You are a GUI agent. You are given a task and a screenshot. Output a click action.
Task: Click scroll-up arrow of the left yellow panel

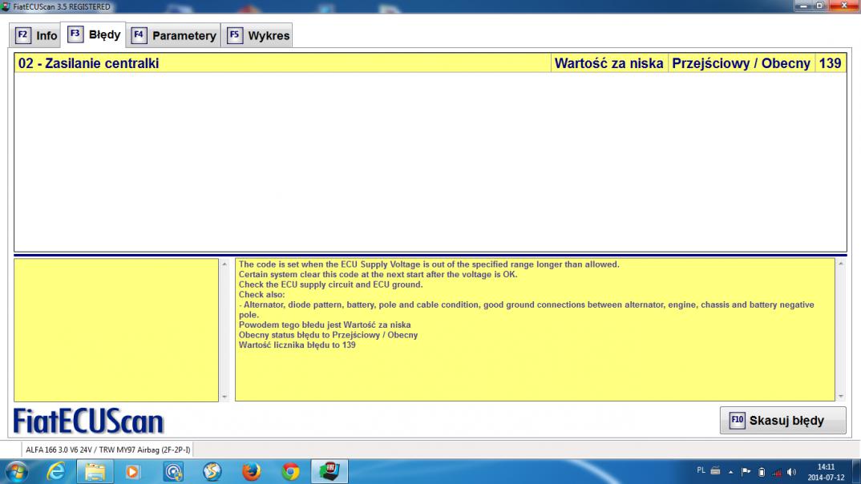(224, 264)
